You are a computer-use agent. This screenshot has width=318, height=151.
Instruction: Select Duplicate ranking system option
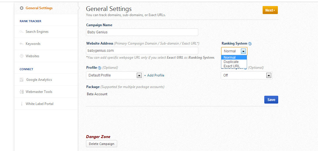234,62
